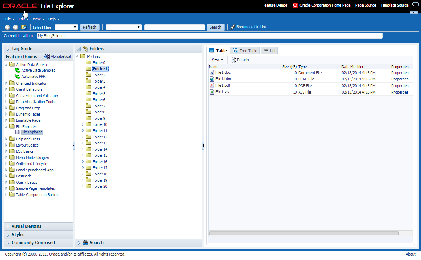Click the List tab icon
Screen dimensions: 421x260
[266, 51]
